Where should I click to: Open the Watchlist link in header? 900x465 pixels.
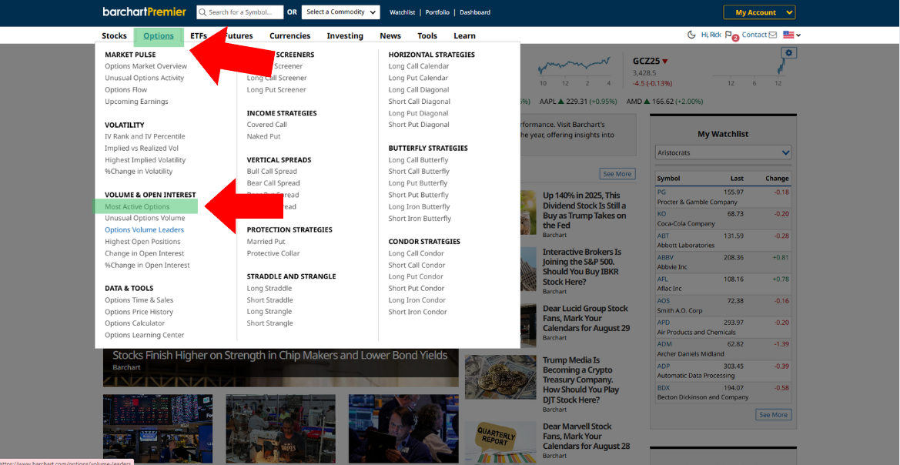click(401, 12)
